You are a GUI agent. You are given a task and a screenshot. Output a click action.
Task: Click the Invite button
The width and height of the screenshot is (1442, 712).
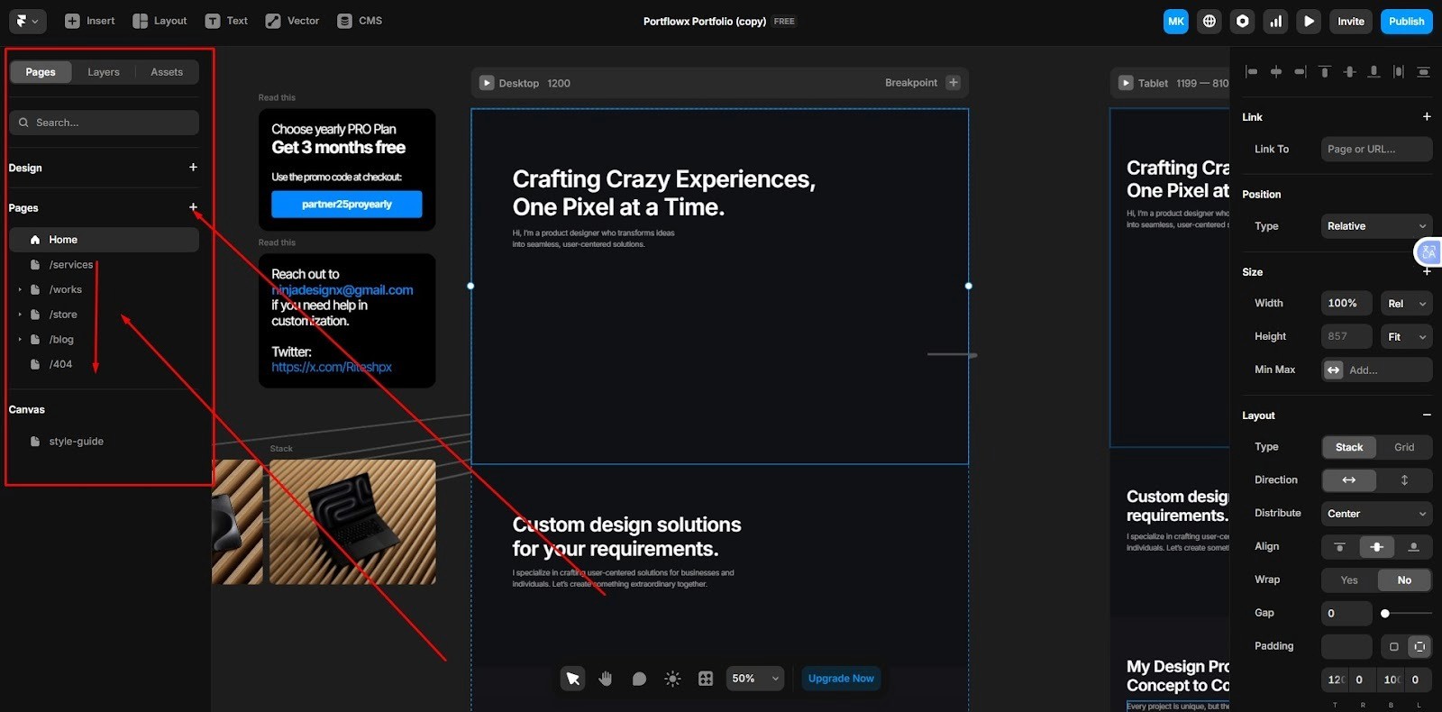[1351, 22]
